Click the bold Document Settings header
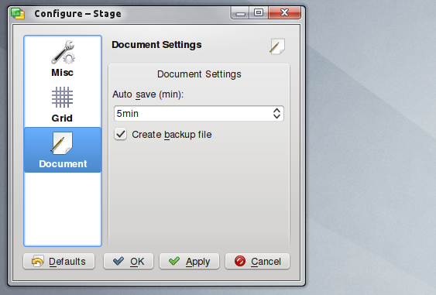Viewport: 436px width, 295px height. tap(156, 45)
